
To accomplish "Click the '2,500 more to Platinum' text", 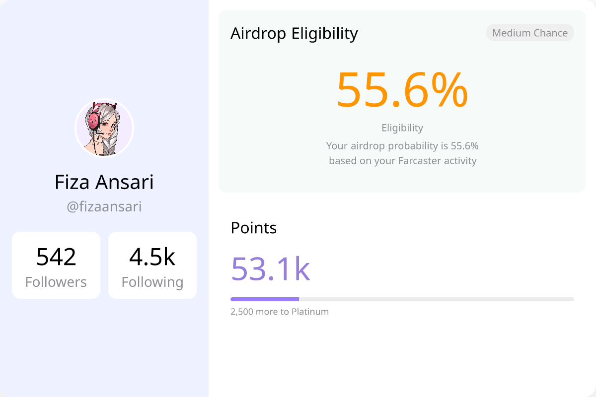I will pos(280,312).
